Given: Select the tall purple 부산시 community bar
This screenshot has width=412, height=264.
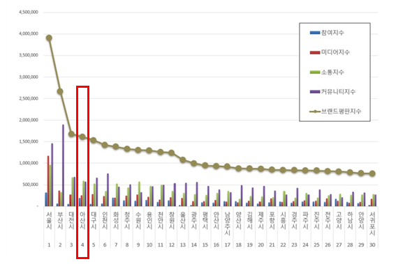Looking at the screenshot, I should click(x=63, y=165).
